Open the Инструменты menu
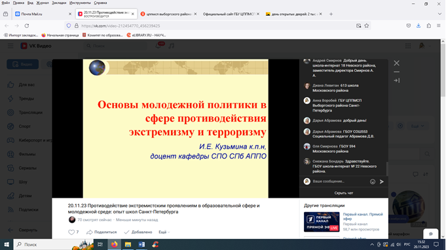446x250 pixels. tap(80, 3)
